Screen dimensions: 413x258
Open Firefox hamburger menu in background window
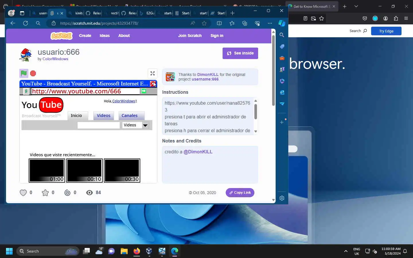(x=406, y=18)
